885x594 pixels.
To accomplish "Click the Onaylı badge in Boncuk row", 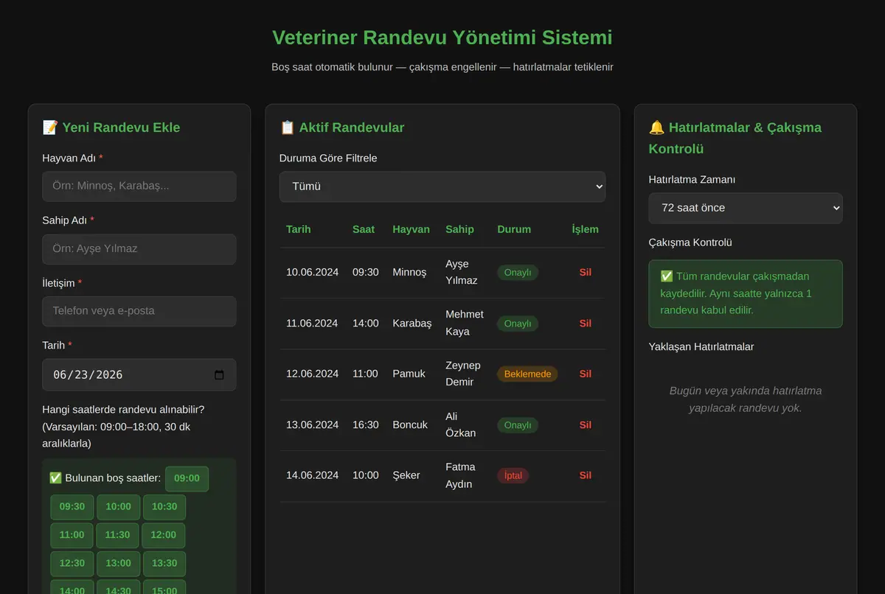I will 518,425.
